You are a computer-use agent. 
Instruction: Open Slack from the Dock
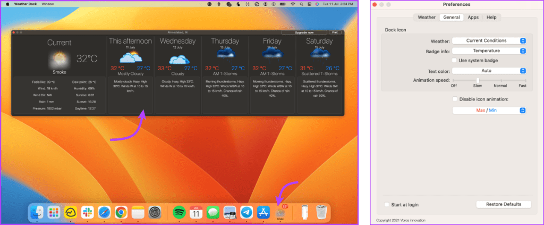[x=88, y=212]
